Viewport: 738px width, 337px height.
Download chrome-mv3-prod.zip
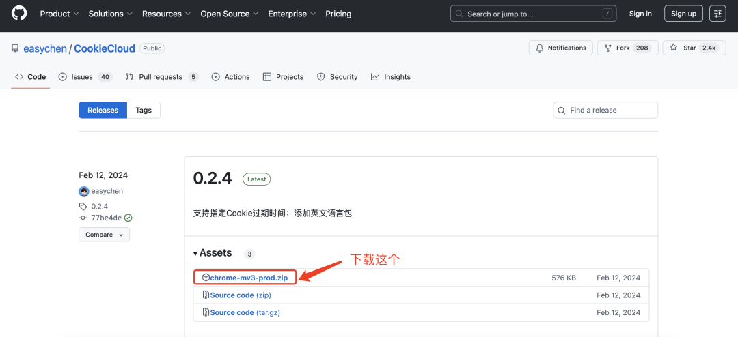pos(249,278)
